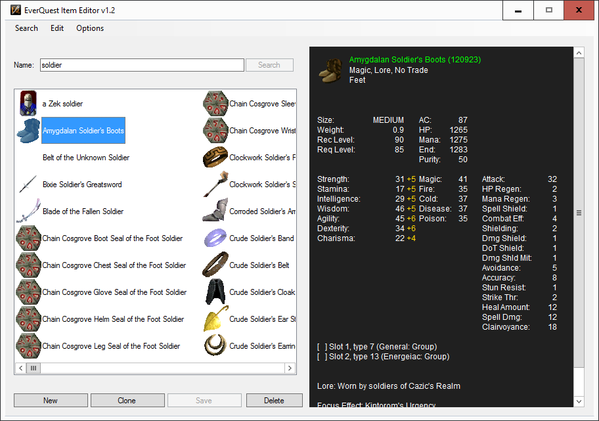Select a Zek soldier entry
The image size is (599, 421).
tap(62, 104)
